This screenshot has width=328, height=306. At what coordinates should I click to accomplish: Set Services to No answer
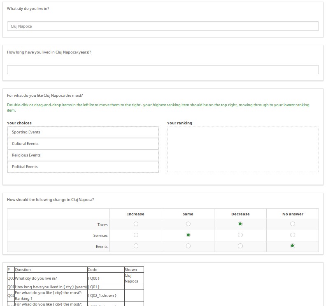[x=293, y=235]
